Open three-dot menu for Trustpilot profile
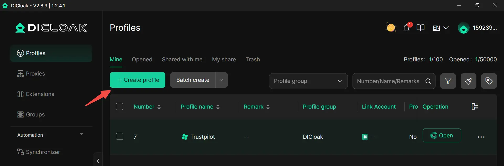504x166 pixels. click(481, 137)
